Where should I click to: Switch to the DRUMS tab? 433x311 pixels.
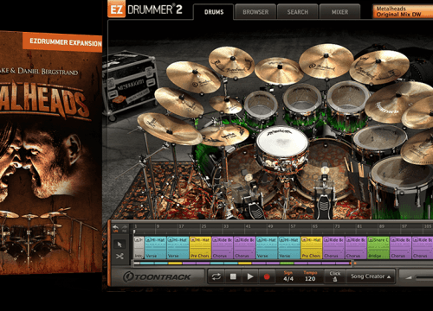click(214, 12)
